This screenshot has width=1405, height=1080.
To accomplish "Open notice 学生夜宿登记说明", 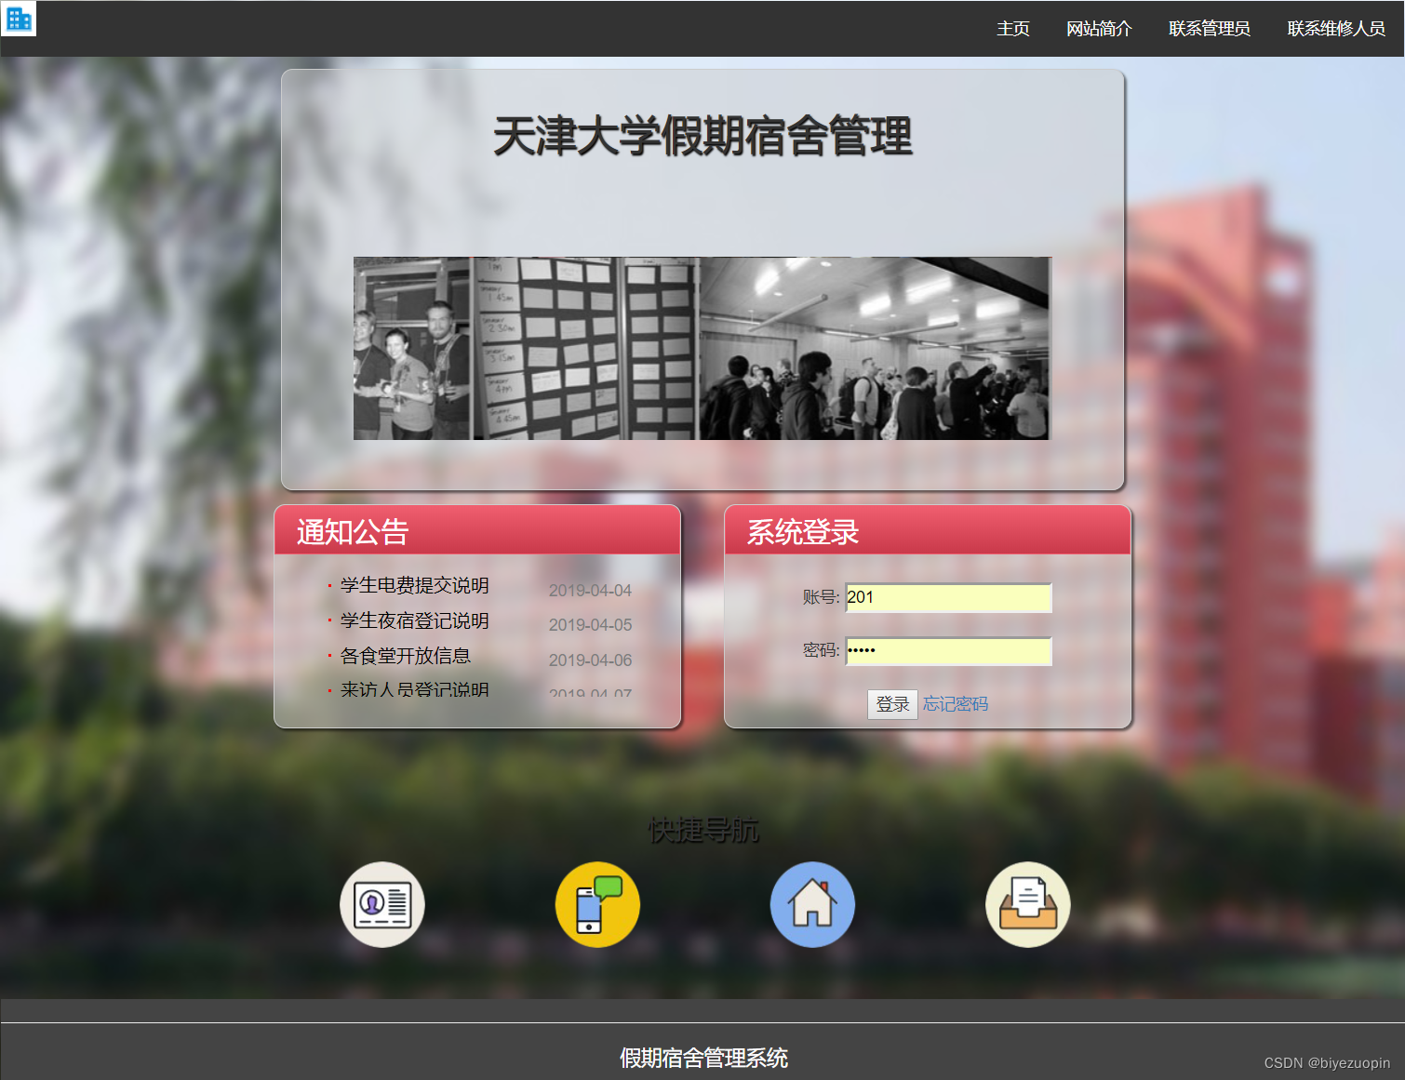I will click(x=415, y=620).
